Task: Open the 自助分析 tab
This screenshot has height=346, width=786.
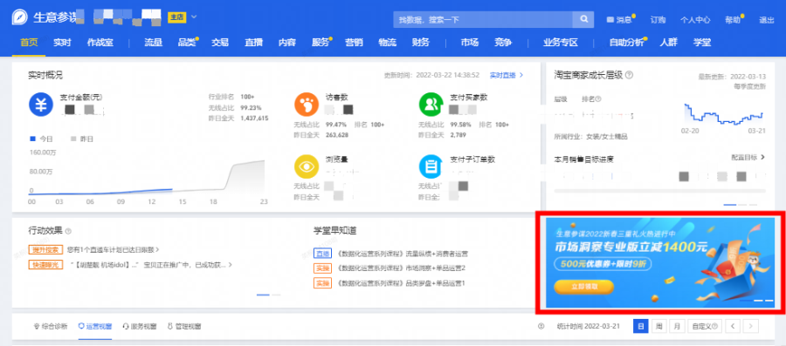Action: click(x=626, y=43)
